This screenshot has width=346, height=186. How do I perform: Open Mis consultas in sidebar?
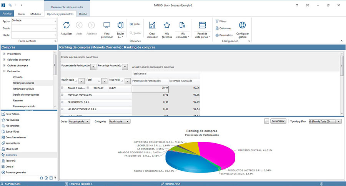(11, 126)
